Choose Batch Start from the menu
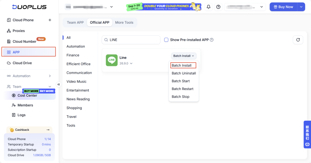This screenshot has height=163, width=311. click(x=180, y=81)
